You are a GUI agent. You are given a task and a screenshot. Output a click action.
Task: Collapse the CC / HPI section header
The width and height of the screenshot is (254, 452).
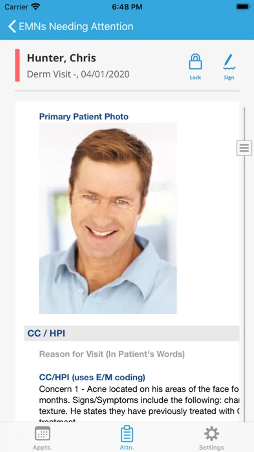point(132,333)
